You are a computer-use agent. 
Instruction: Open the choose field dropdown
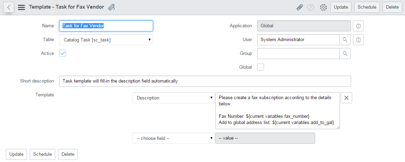(x=173, y=138)
